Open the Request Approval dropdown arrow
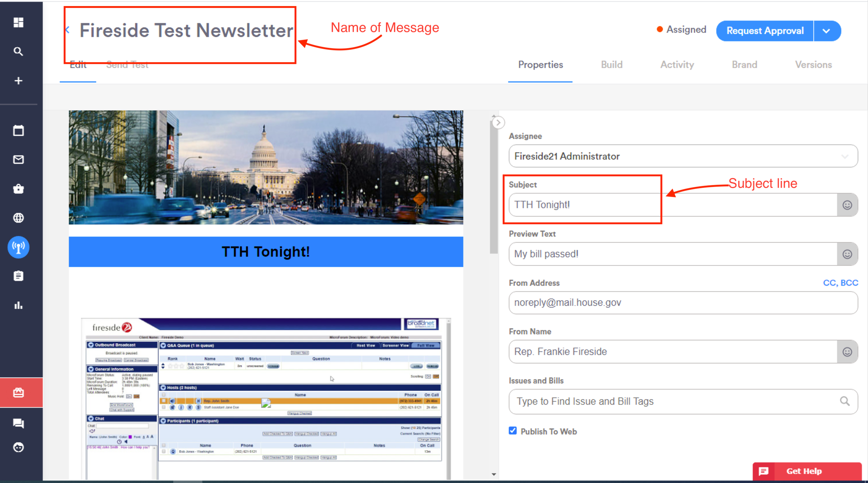868x483 pixels. coord(827,31)
